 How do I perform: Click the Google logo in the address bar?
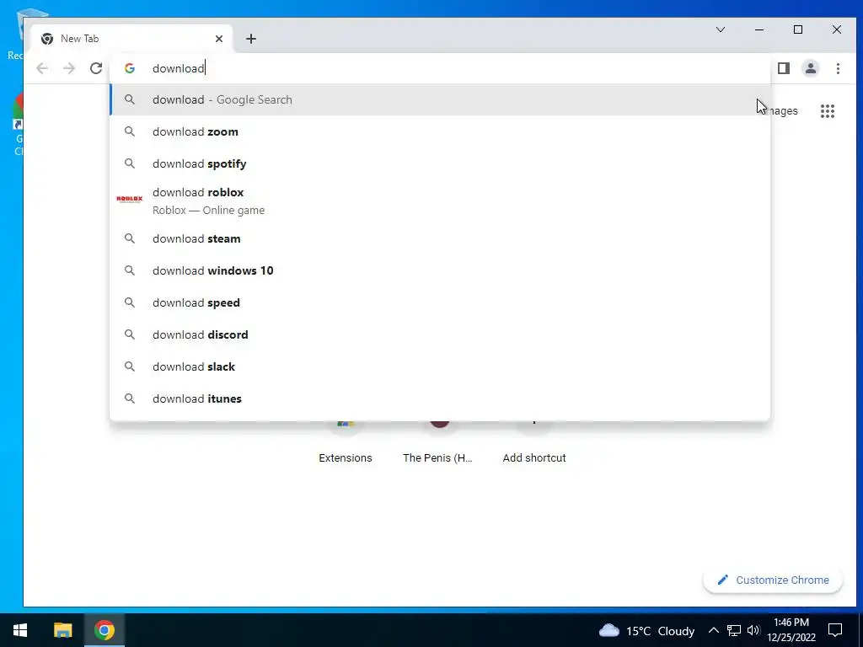pyautogui.click(x=130, y=68)
